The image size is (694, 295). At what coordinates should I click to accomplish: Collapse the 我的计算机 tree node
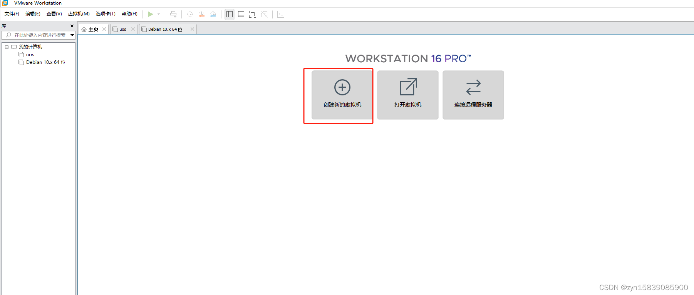pyautogui.click(x=7, y=47)
